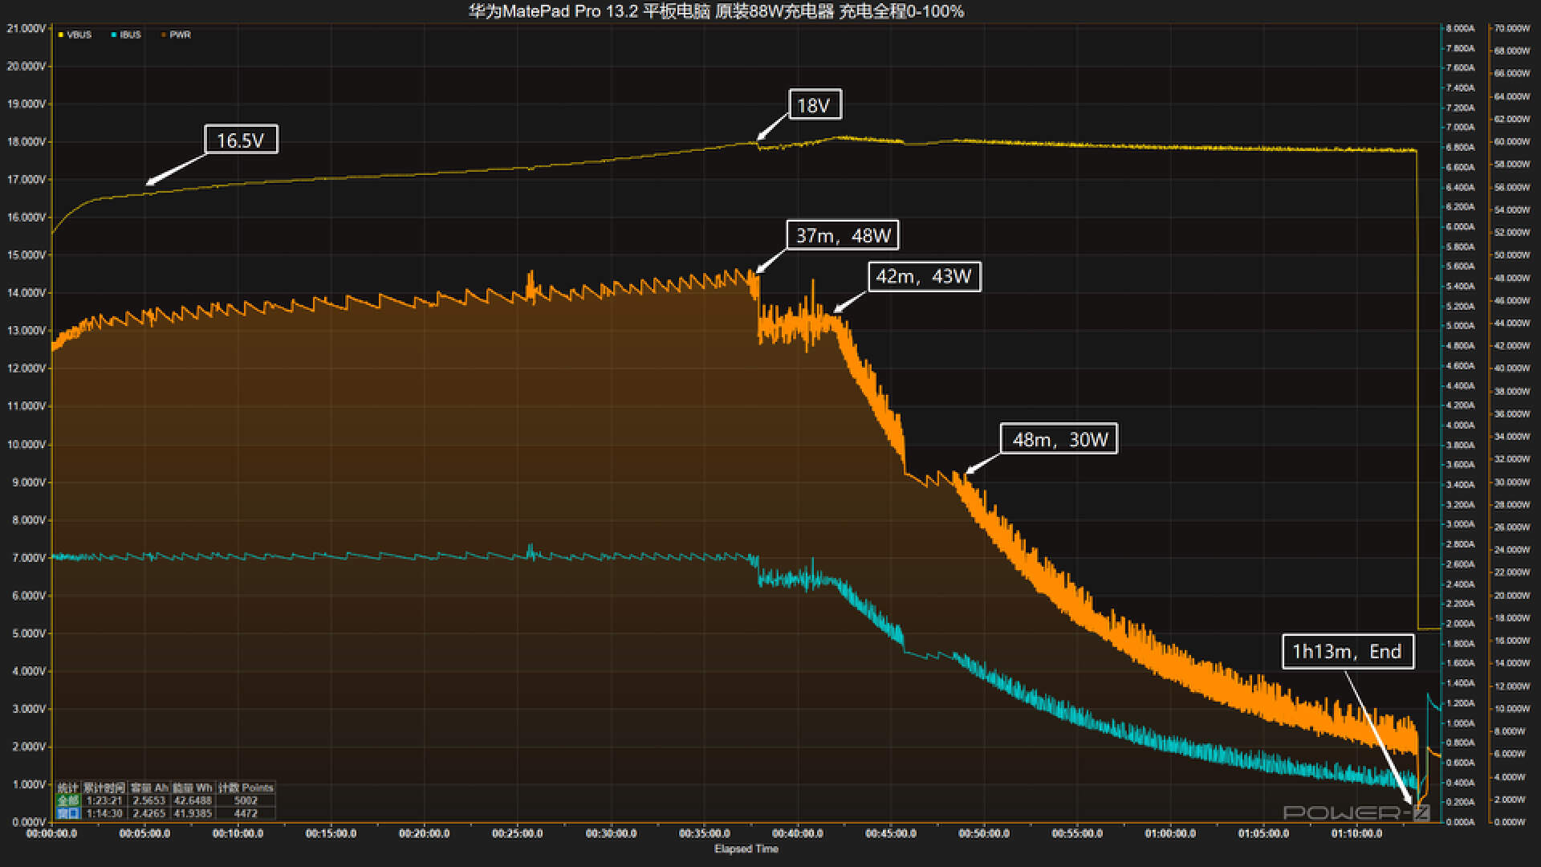Click the 1:14:30 accumulated time cell
Screen dimensions: 1541x867
click(104, 813)
